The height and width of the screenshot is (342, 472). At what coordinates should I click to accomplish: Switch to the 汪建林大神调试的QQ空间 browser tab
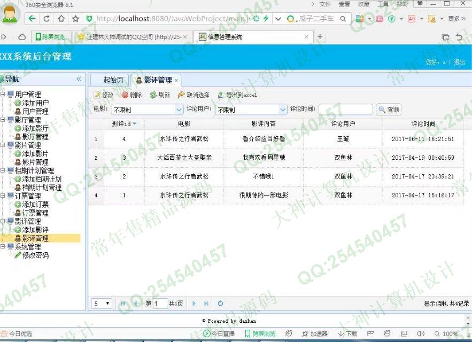(132, 37)
